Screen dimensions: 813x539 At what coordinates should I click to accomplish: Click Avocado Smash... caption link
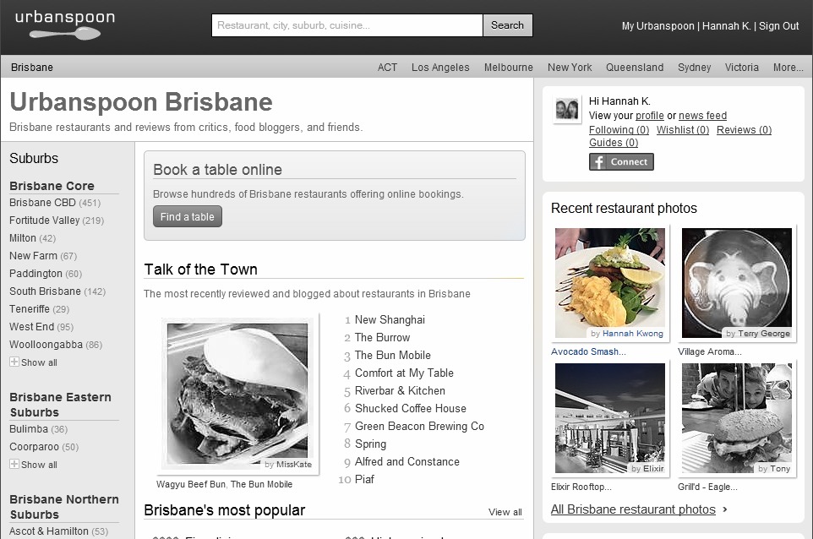(x=588, y=351)
